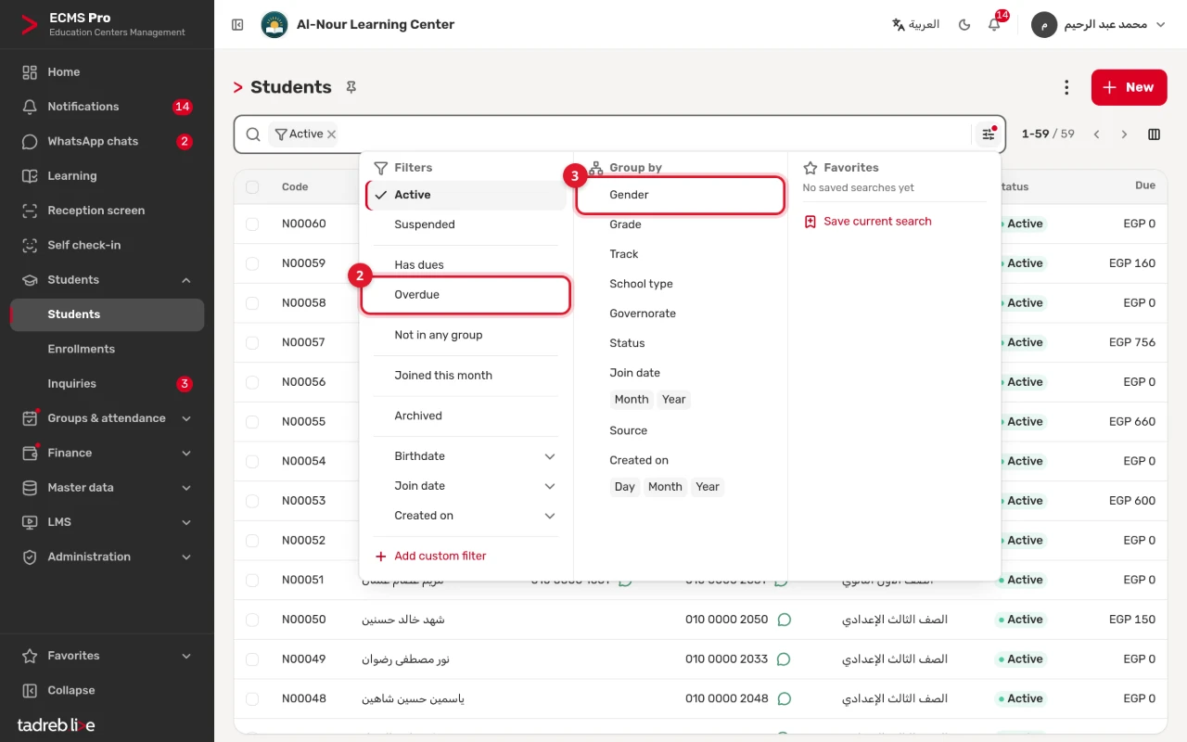
Task: Toggle the filter options panel button
Action: (989, 134)
